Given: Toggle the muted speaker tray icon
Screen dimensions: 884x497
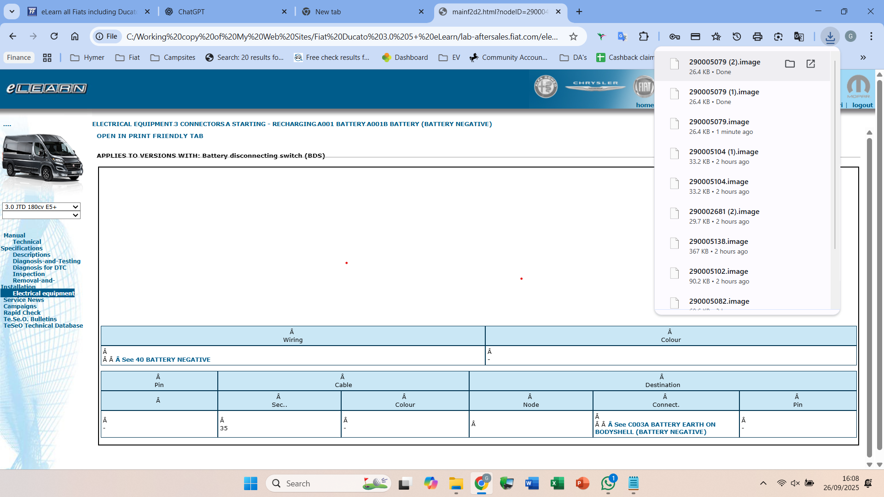Looking at the screenshot, I should click(795, 483).
